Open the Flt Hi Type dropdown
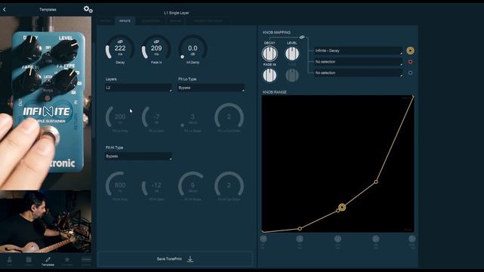 (x=138, y=156)
